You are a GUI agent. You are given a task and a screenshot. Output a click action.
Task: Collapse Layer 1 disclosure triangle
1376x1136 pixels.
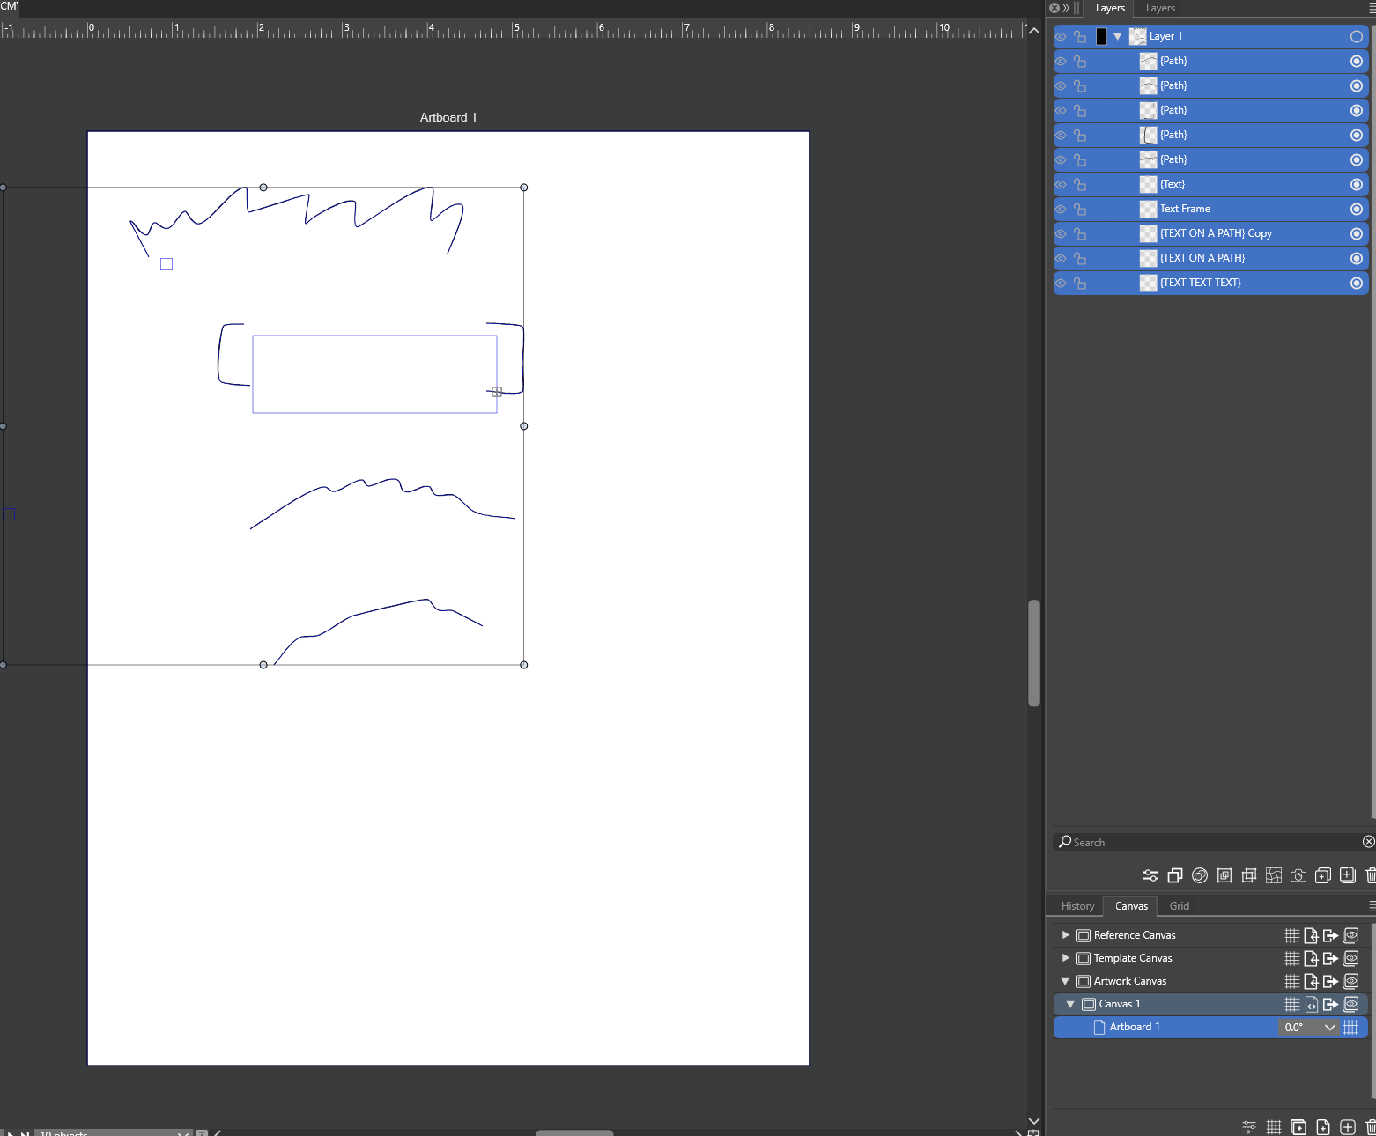tap(1118, 36)
